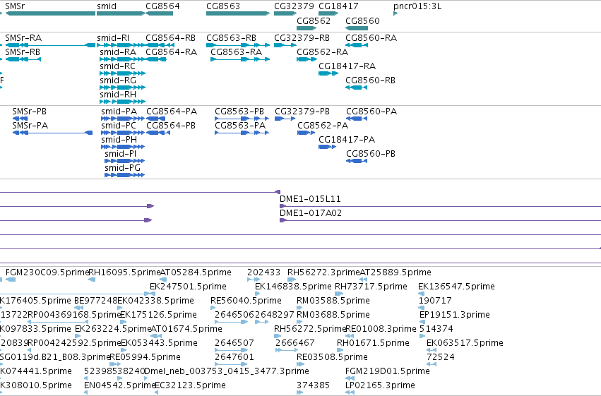The width and height of the screenshot is (601, 396).
Task: Select transcript smid-RA
Action: pos(118,52)
